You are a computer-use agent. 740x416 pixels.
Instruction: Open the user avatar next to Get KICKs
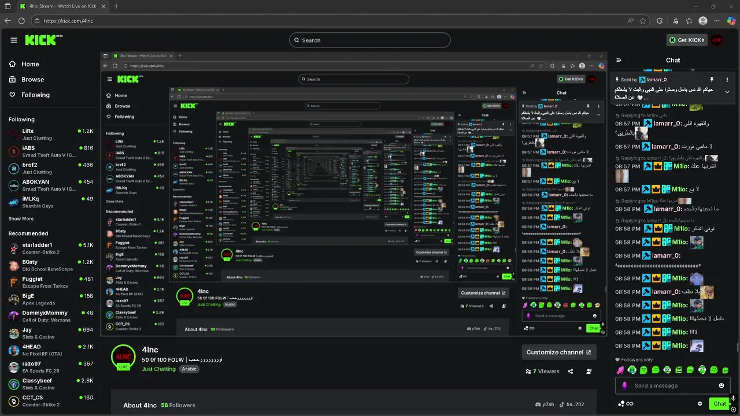pyautogui.click(x=717, y=40)
